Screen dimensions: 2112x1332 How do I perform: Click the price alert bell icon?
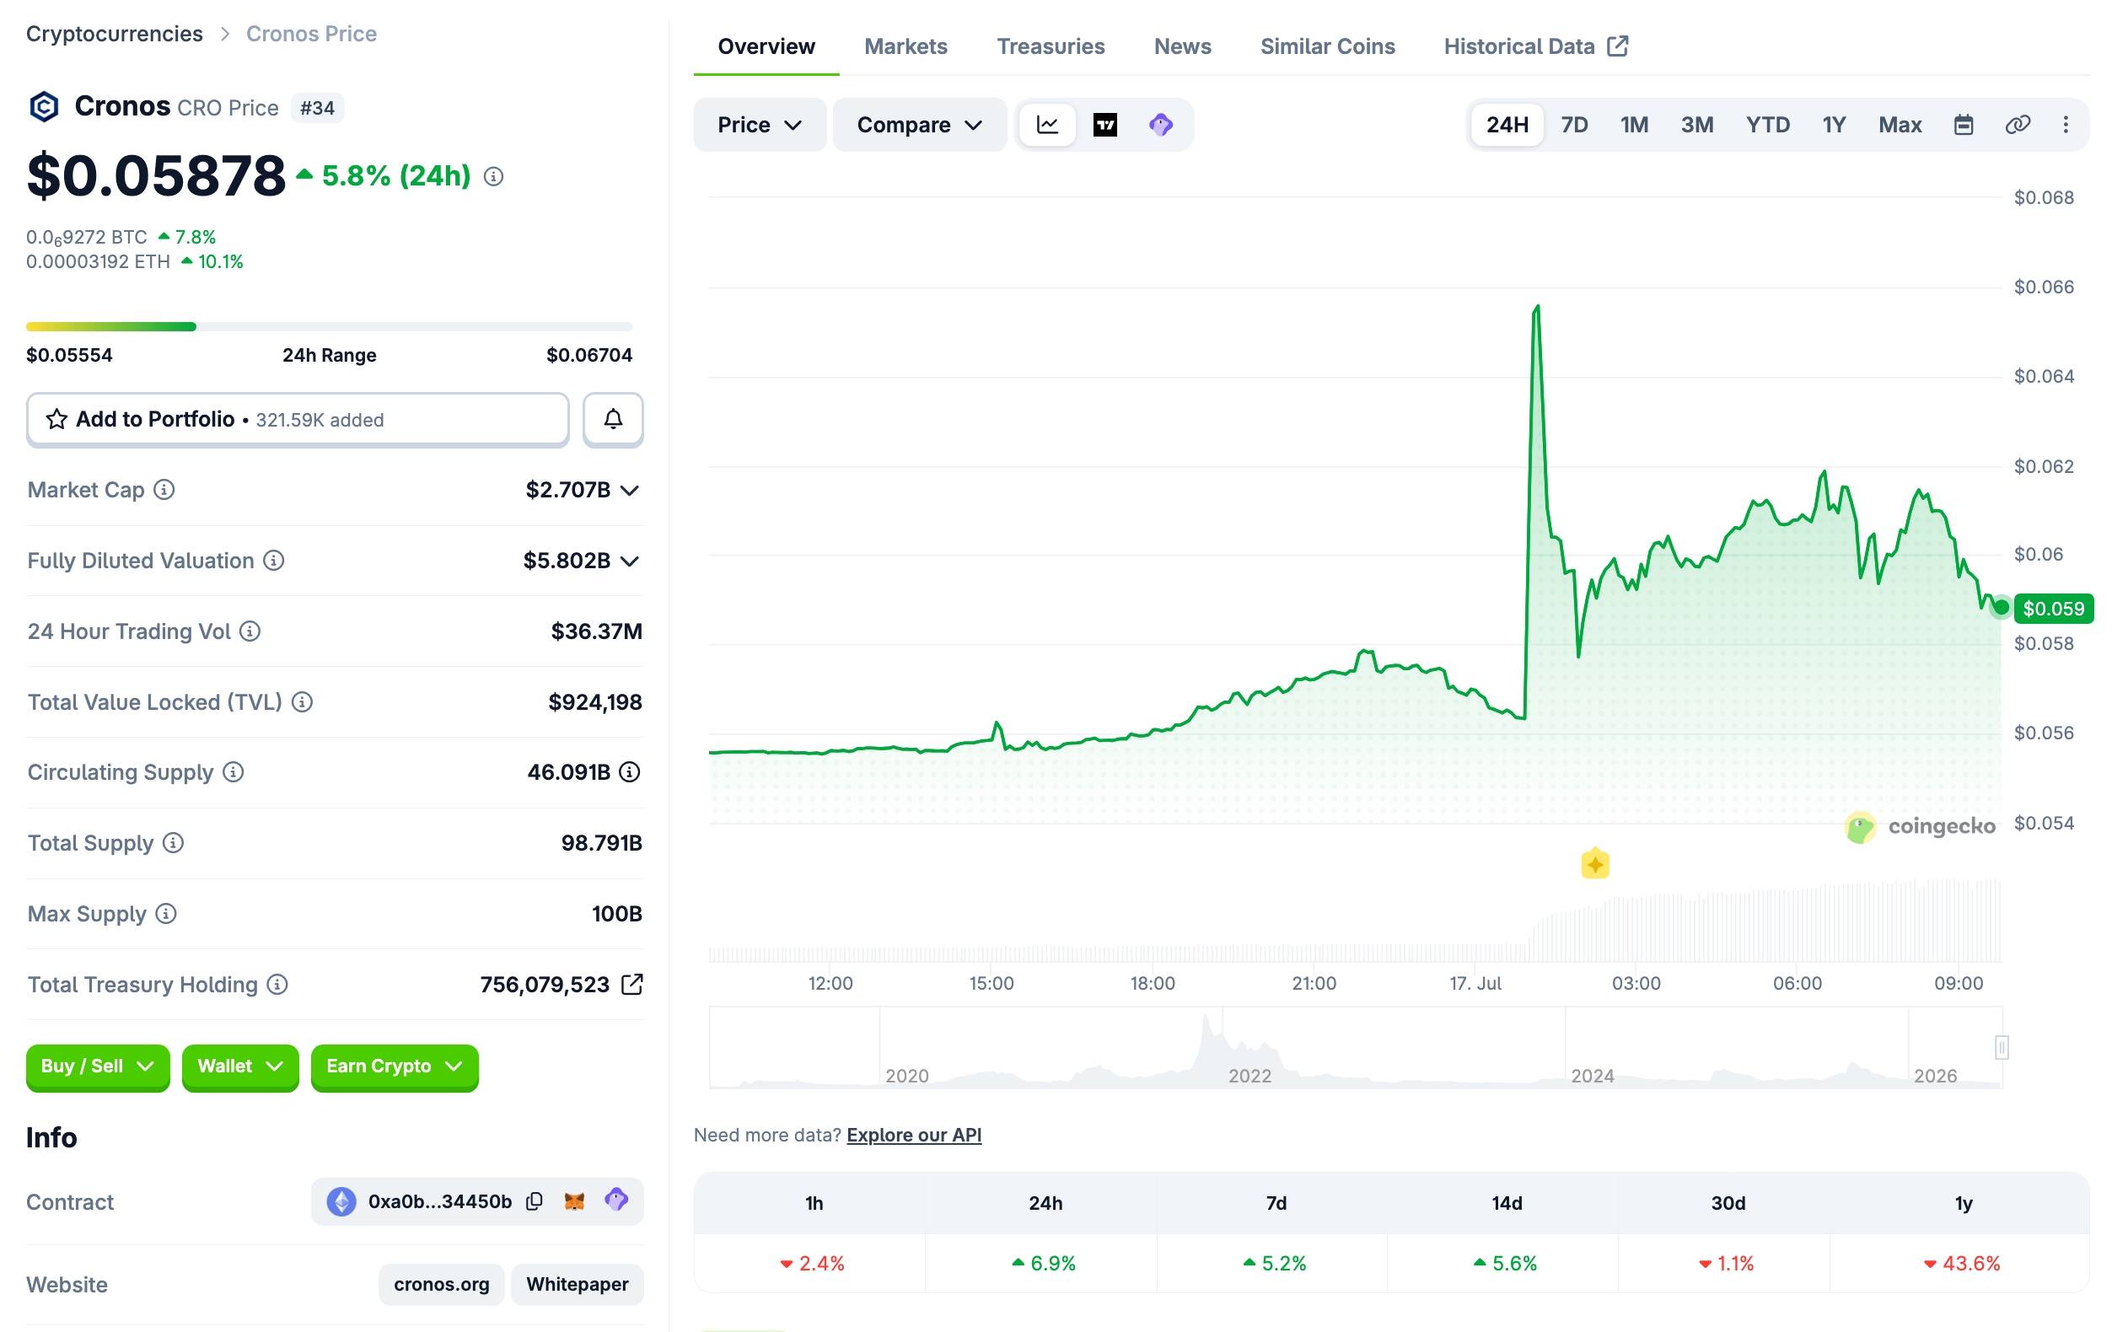click(x=613, y=419)
